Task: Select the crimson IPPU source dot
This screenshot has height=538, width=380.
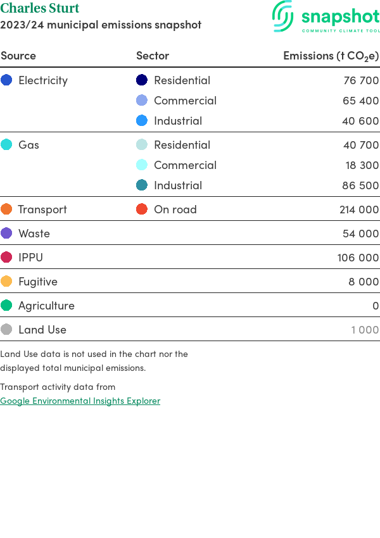Action: pos(6,258)
